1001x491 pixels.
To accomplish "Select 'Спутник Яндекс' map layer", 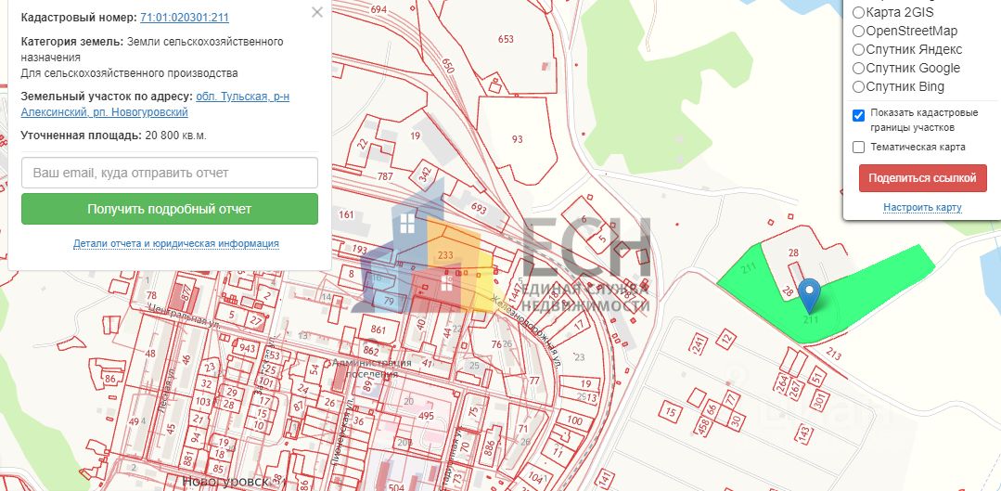I will click(859, 49).
